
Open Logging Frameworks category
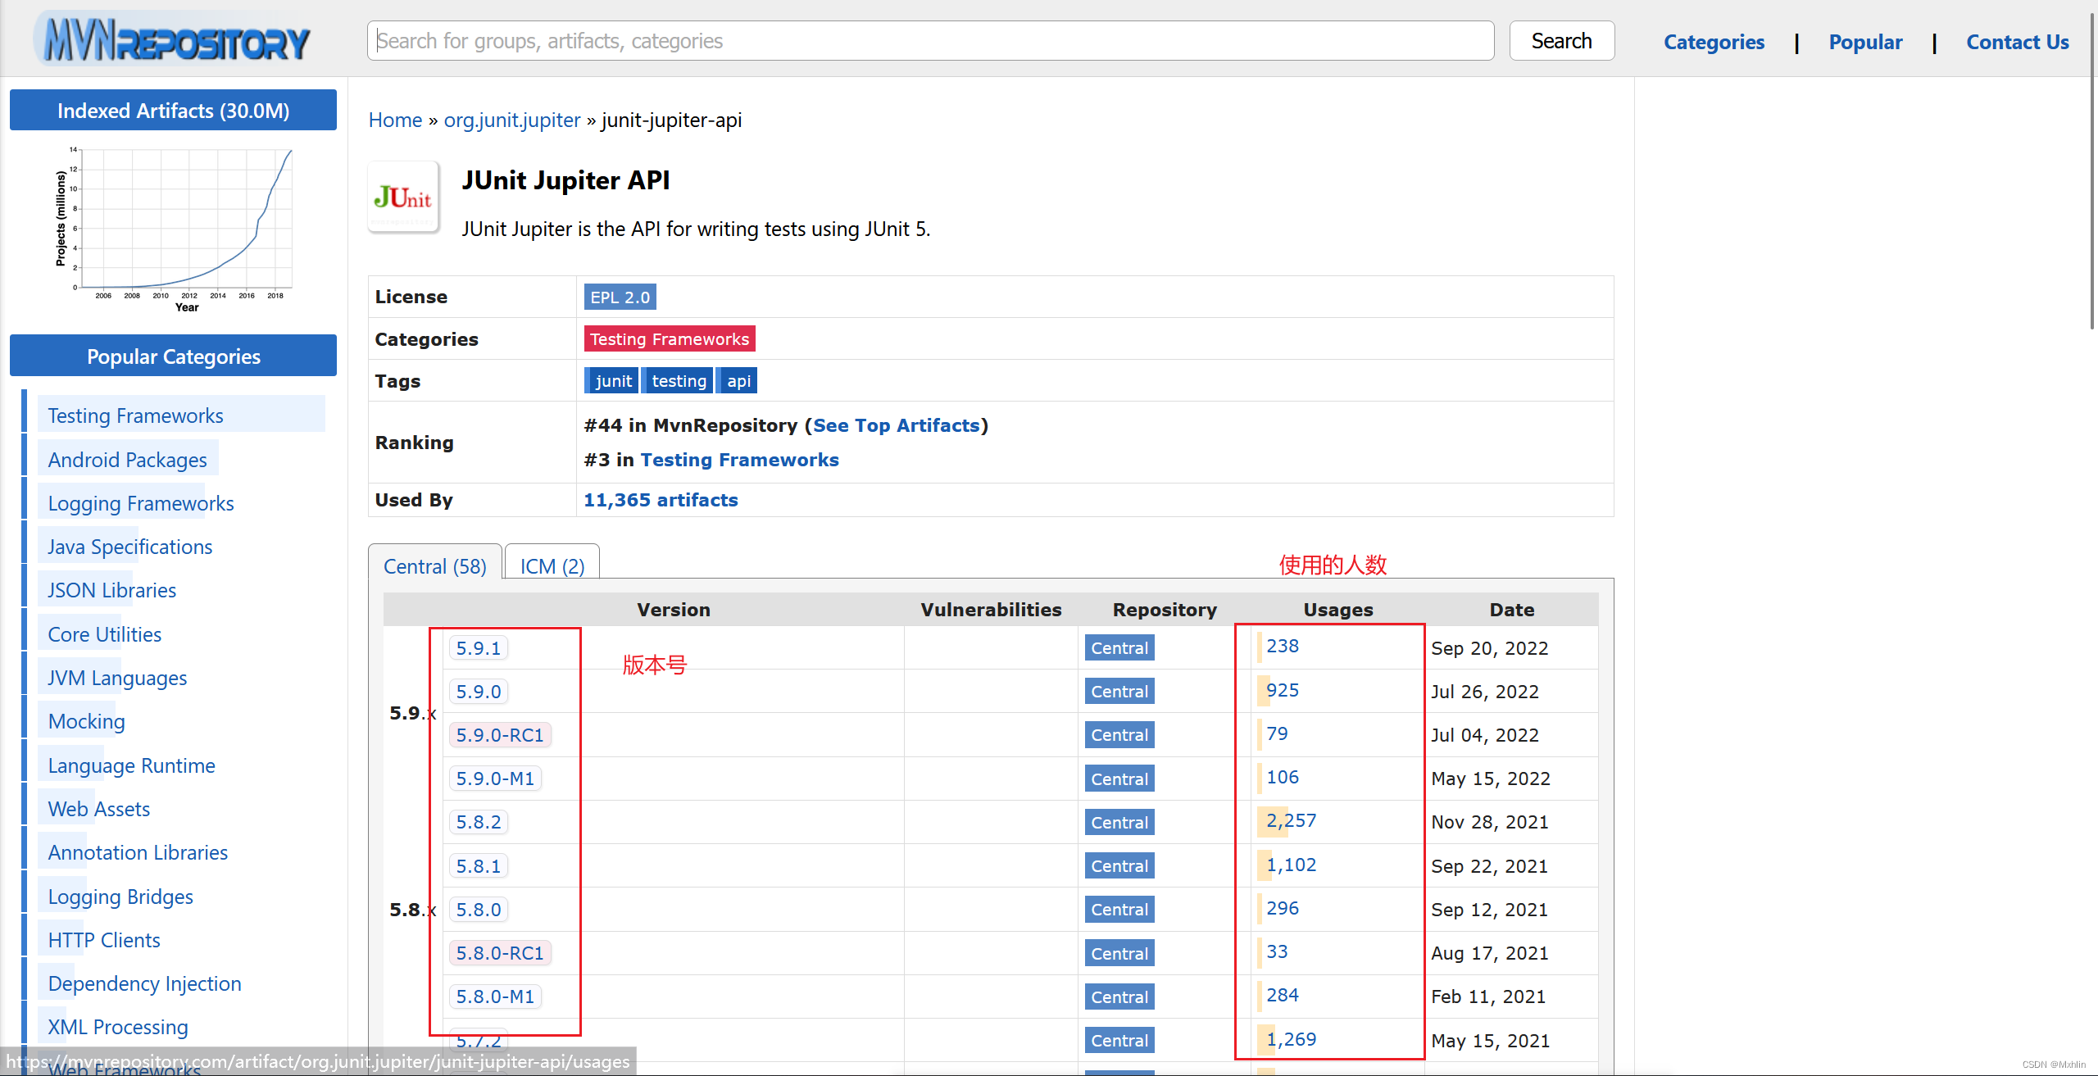tap(141, 503)
